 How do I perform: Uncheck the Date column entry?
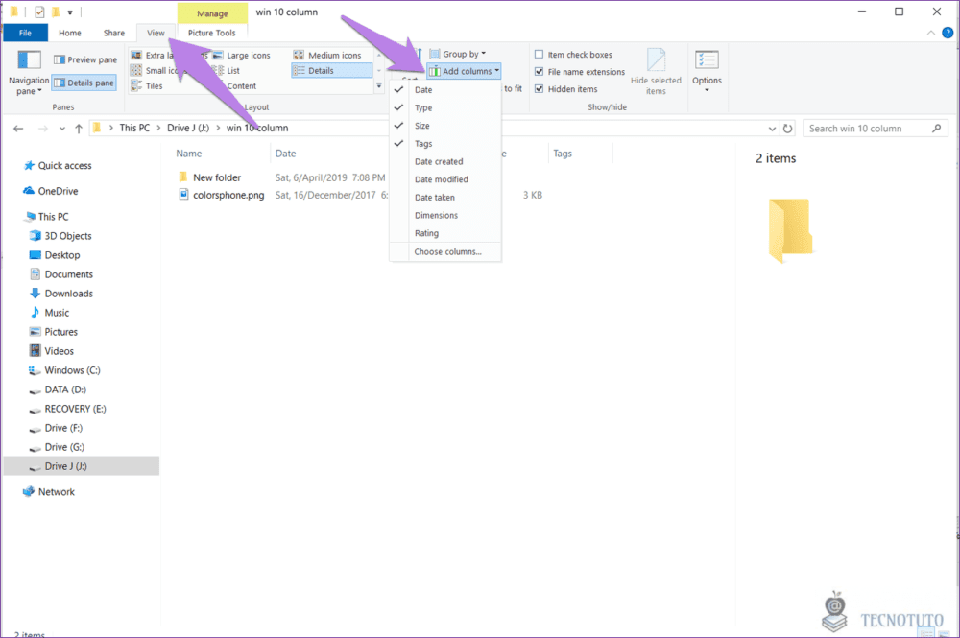pyautogui.click(x=445, y=90)
